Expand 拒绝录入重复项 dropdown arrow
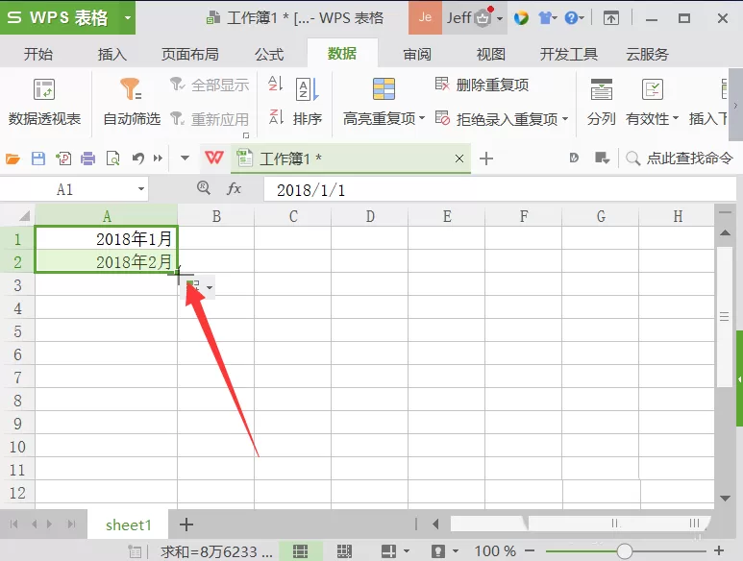The height and width of the screenshot is (561, 743). coord(565,119)
